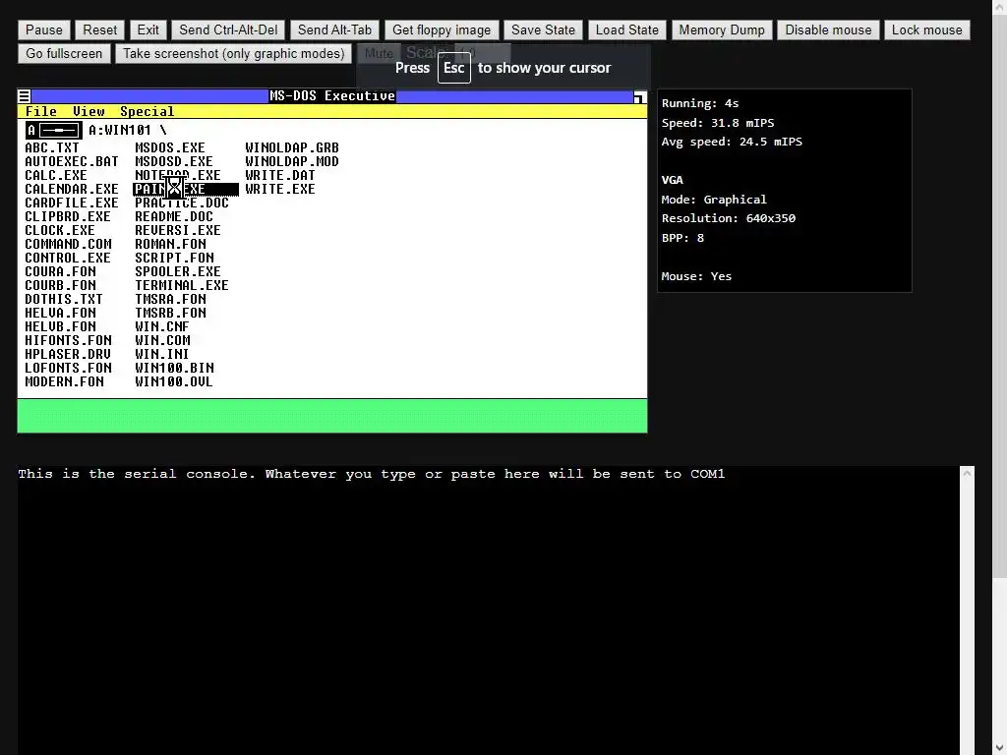Select REVERSI.EXE file
Image resolution: width=1007 pixels, height=755 pixels.
pyautogui.click(x=178, y=230)
